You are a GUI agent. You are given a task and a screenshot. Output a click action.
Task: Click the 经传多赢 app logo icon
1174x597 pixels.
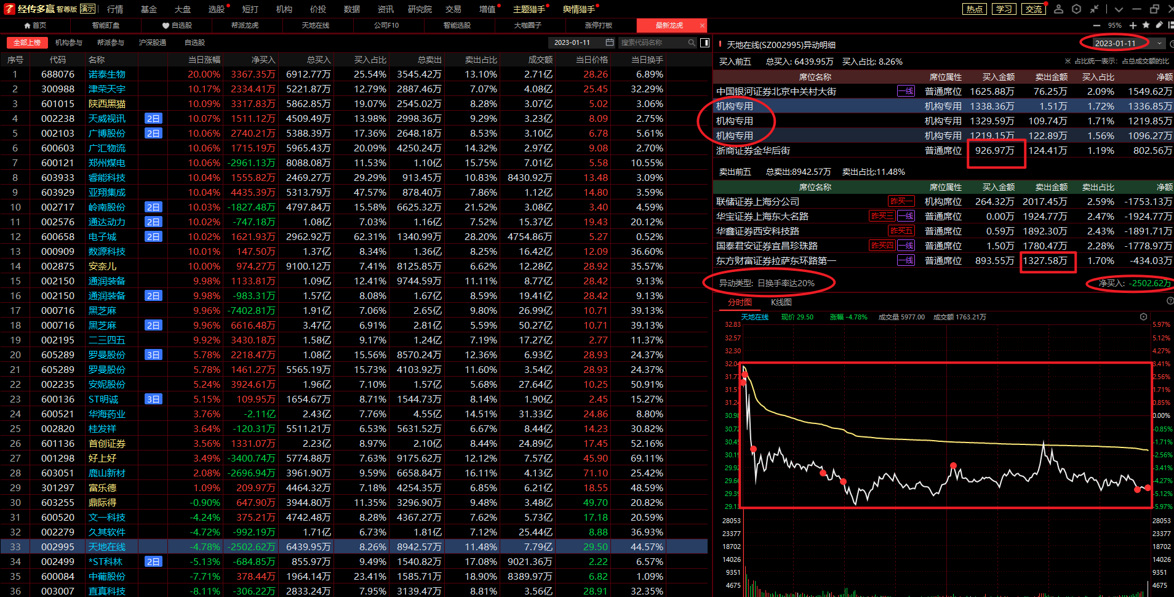point(9,9)
